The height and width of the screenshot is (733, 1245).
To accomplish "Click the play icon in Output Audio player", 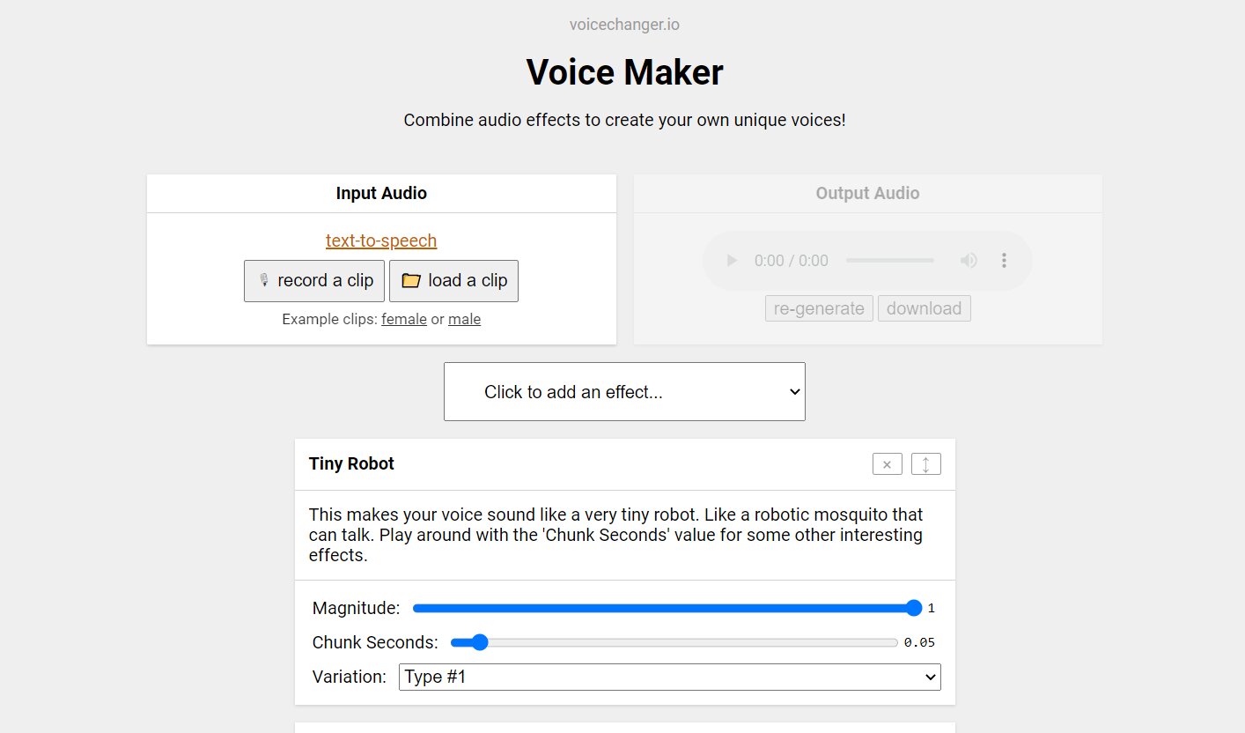I will pyautogui.click(x=731, y=261).
